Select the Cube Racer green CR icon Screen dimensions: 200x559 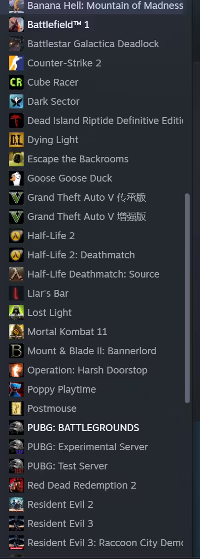coord(16,82)
